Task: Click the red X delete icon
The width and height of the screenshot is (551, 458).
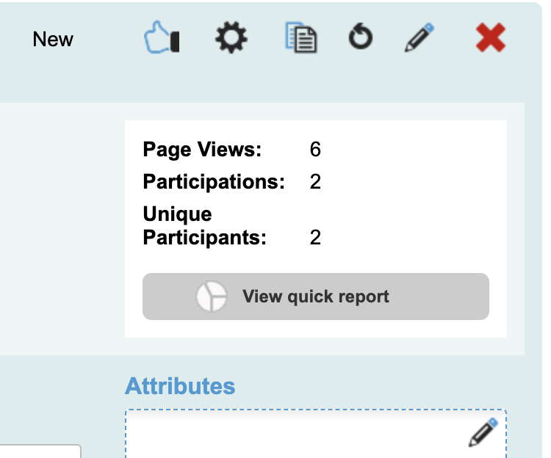Action: point(490,38)
